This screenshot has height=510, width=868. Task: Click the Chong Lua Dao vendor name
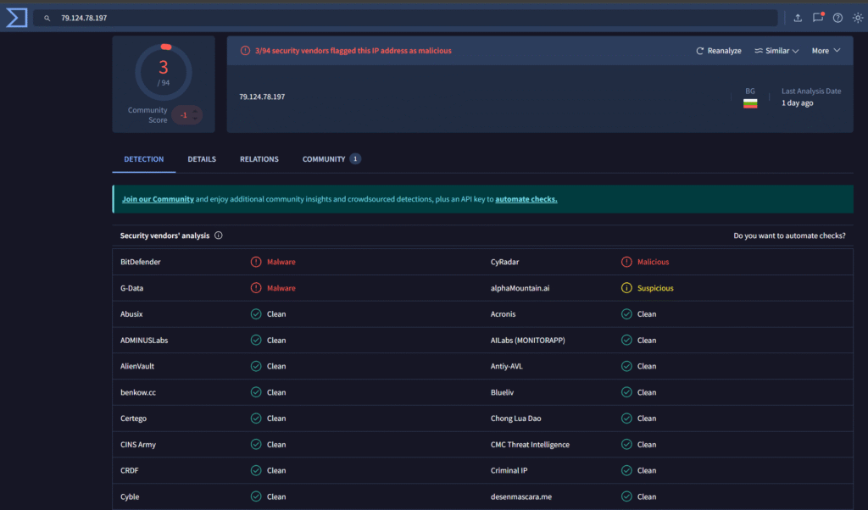click(x=516, y=419)
